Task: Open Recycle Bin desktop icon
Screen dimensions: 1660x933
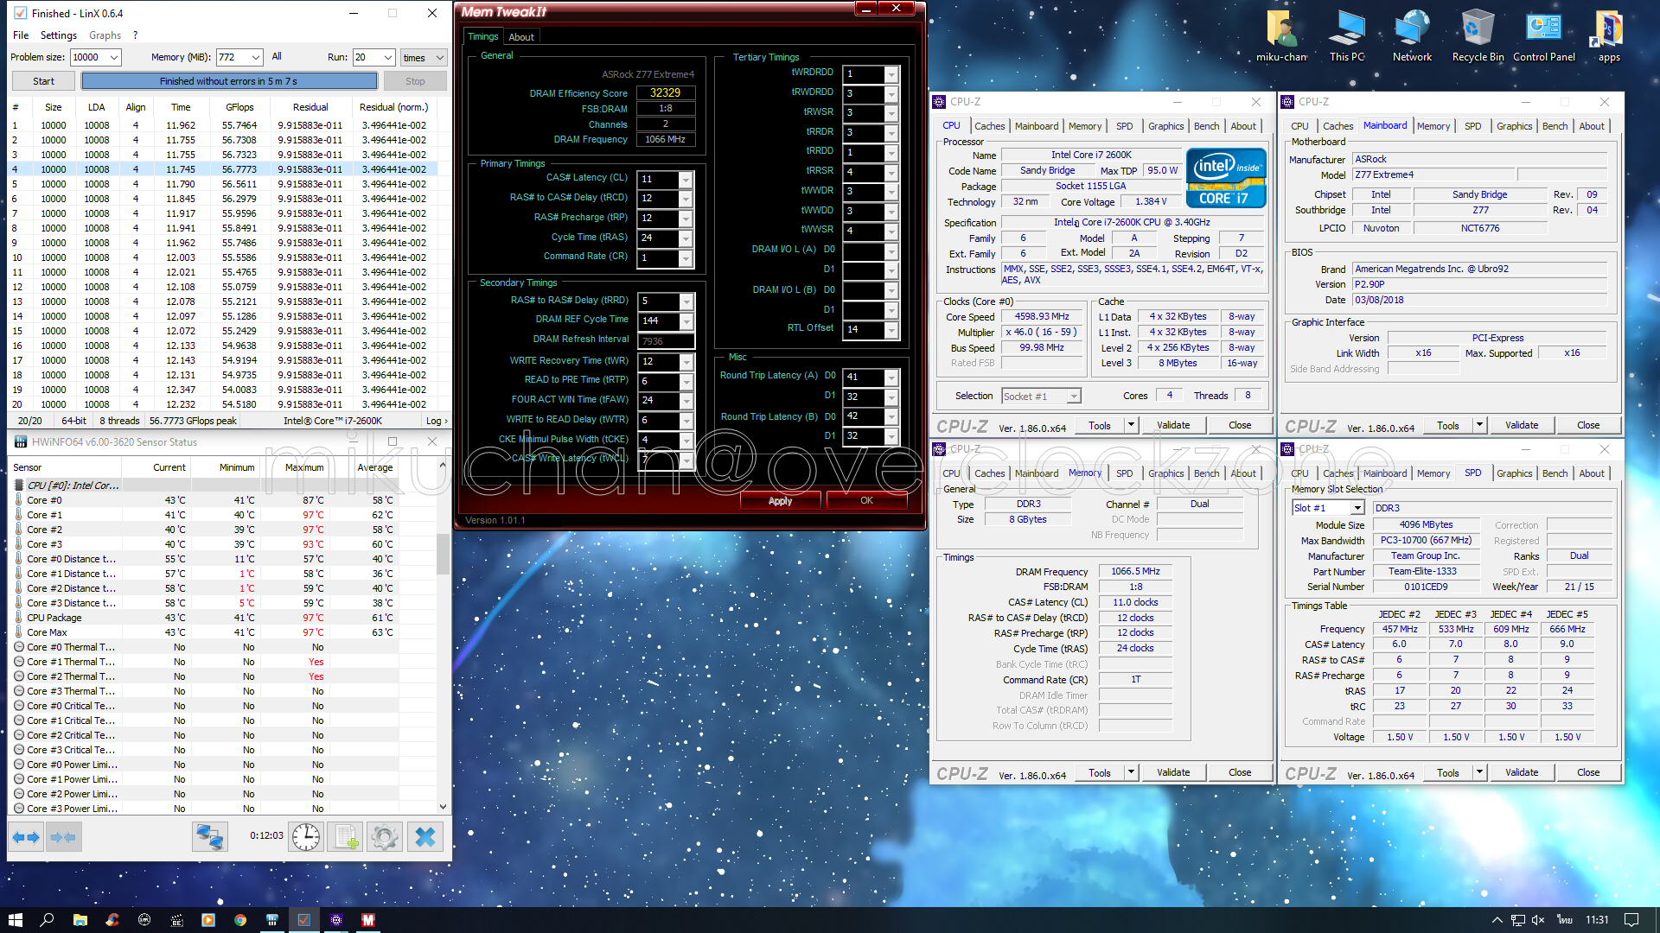Action: 1478,36
